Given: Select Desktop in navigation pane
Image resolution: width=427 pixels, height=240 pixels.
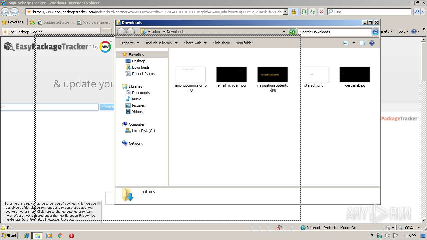Looking at the screenshot, I should (x=138, y=61).
